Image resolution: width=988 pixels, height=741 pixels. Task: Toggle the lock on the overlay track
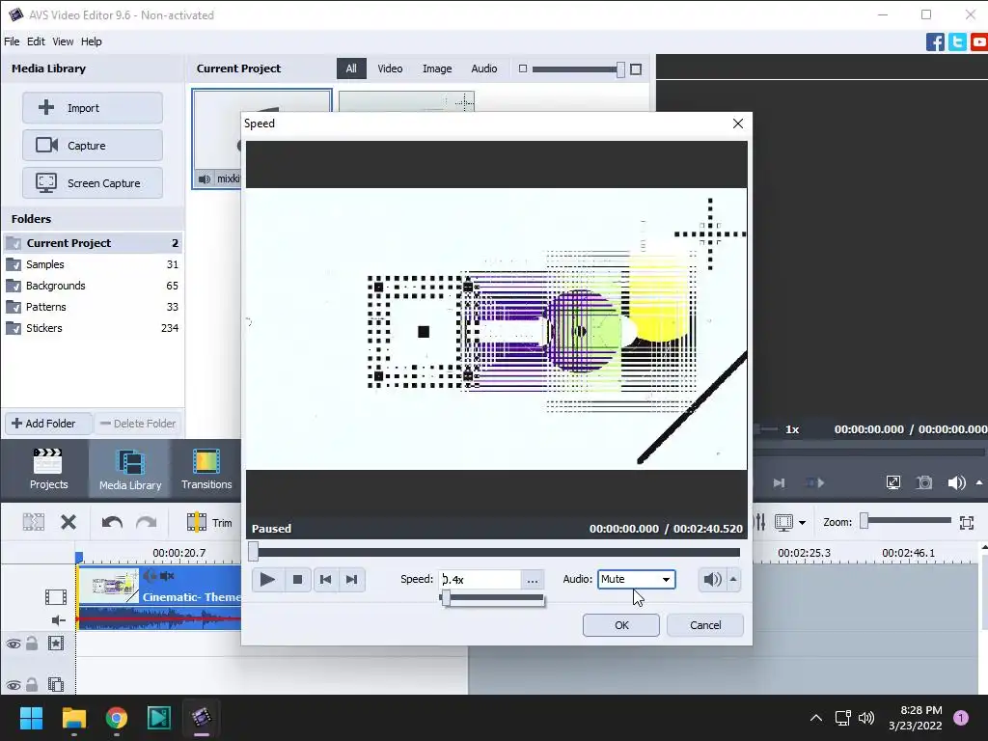click(x=32, y=684)
